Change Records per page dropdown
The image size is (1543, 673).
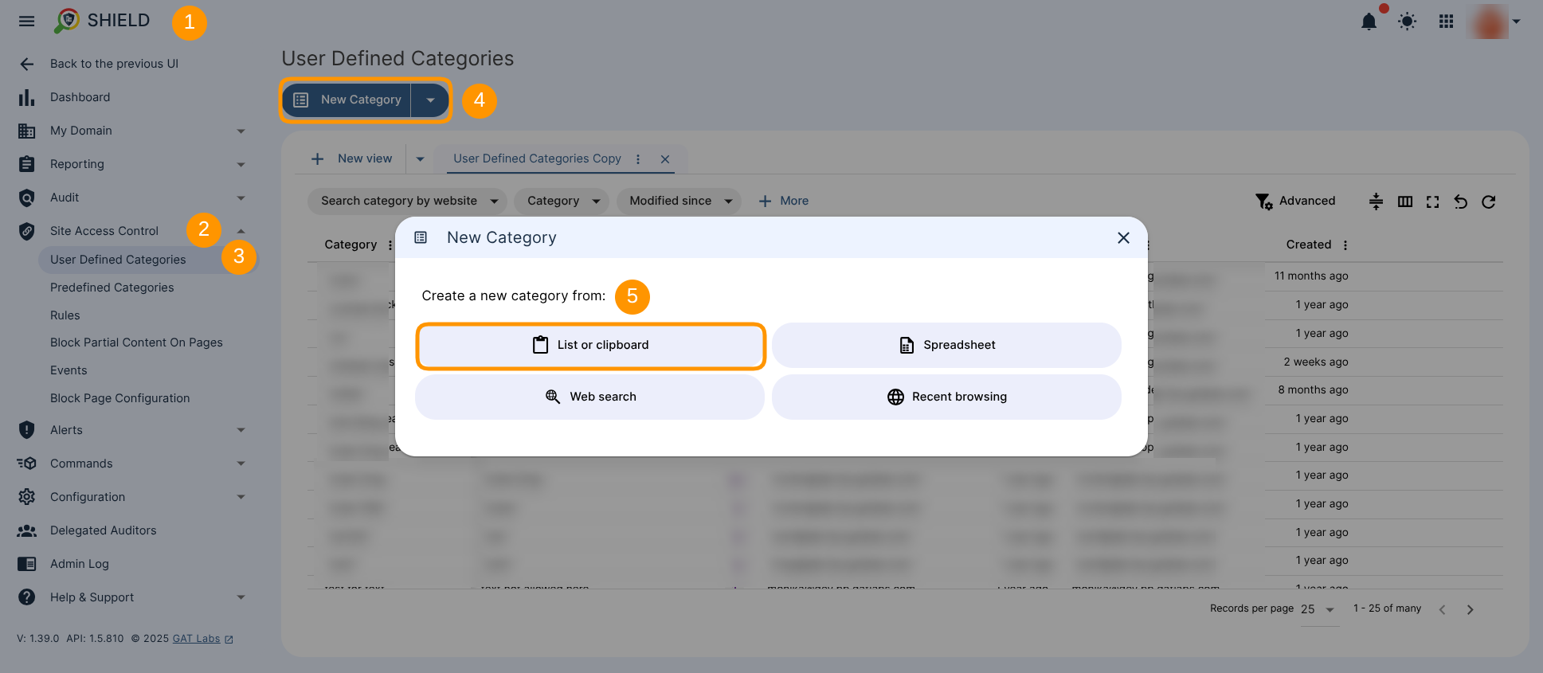click(x=1319, y=609)
